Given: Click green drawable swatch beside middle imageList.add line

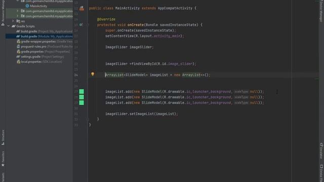Looking at the screenshot, I should tap(82, 97).
